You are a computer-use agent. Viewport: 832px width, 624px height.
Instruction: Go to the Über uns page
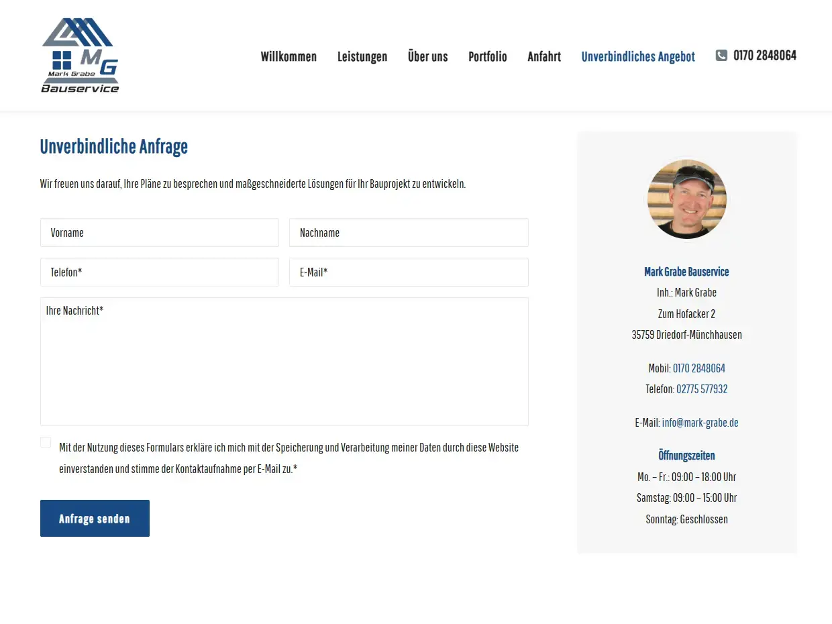click(x=427, y=56)
